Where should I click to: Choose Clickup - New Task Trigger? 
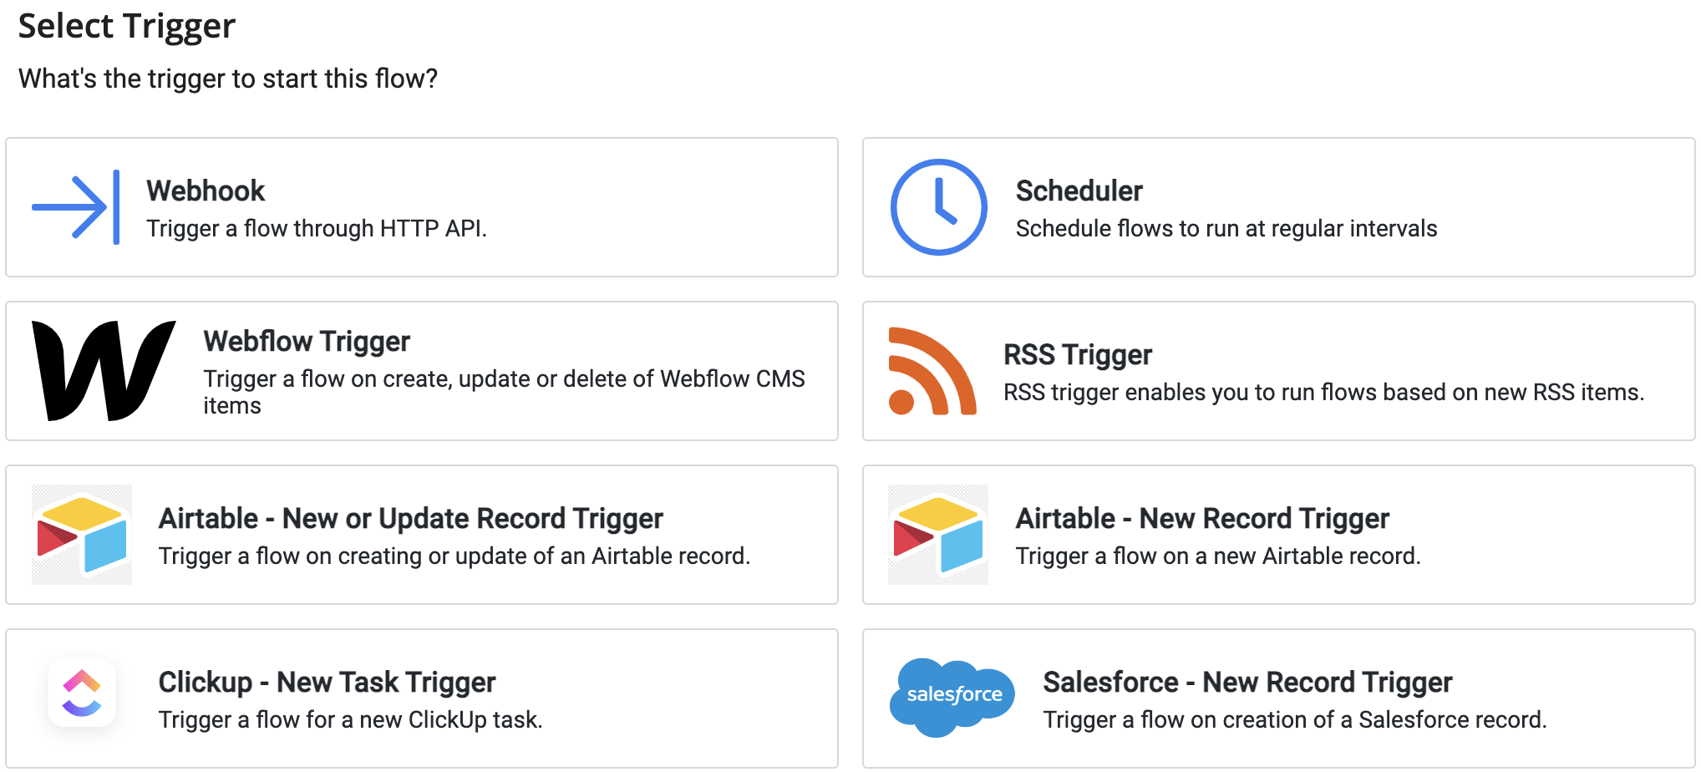[x=327, y=682]
